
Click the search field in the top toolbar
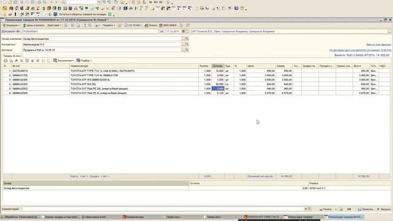point(82,2)
